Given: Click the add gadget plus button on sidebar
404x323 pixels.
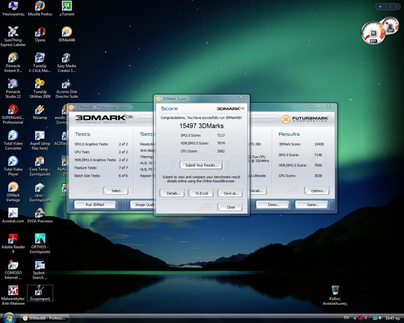Looking at the screenshot, I should 380,7.
